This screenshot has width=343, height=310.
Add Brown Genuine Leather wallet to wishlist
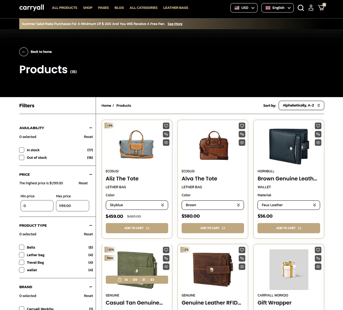[x=318, y=126]
